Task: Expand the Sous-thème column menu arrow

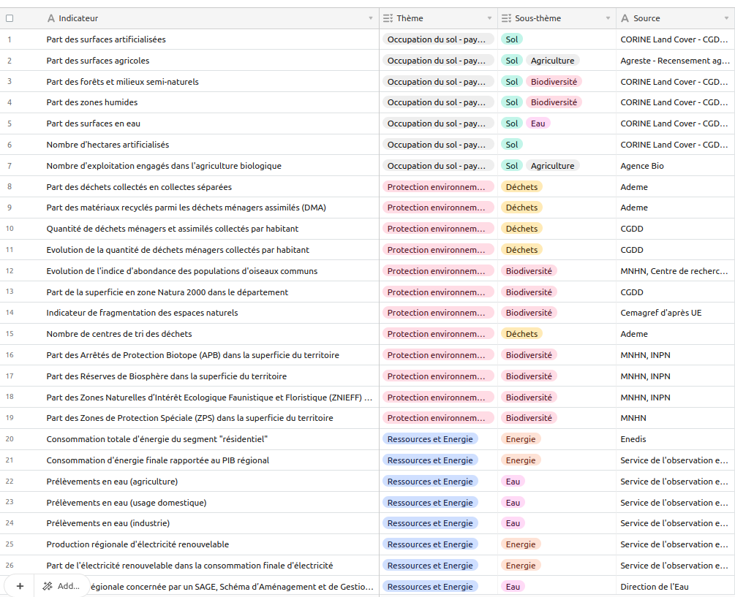Action: (x=608, y=18)
